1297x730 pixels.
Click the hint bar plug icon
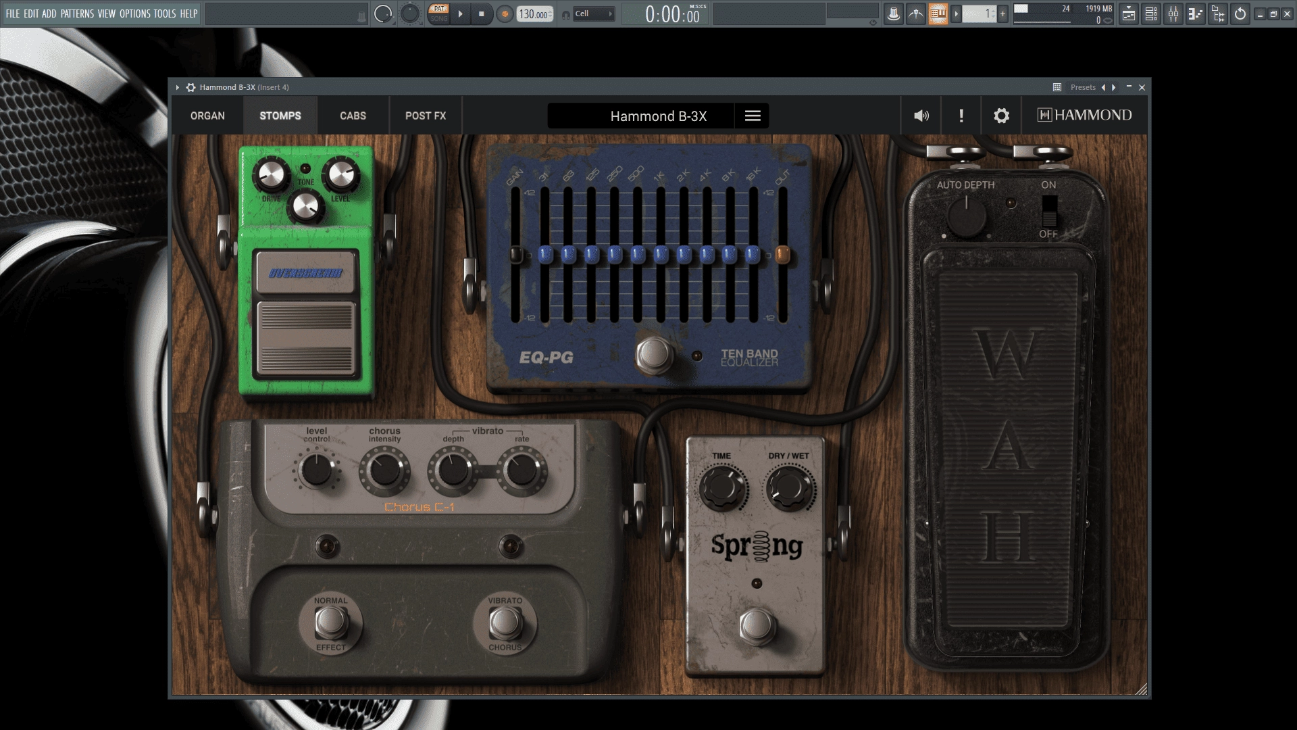[361, 16]
